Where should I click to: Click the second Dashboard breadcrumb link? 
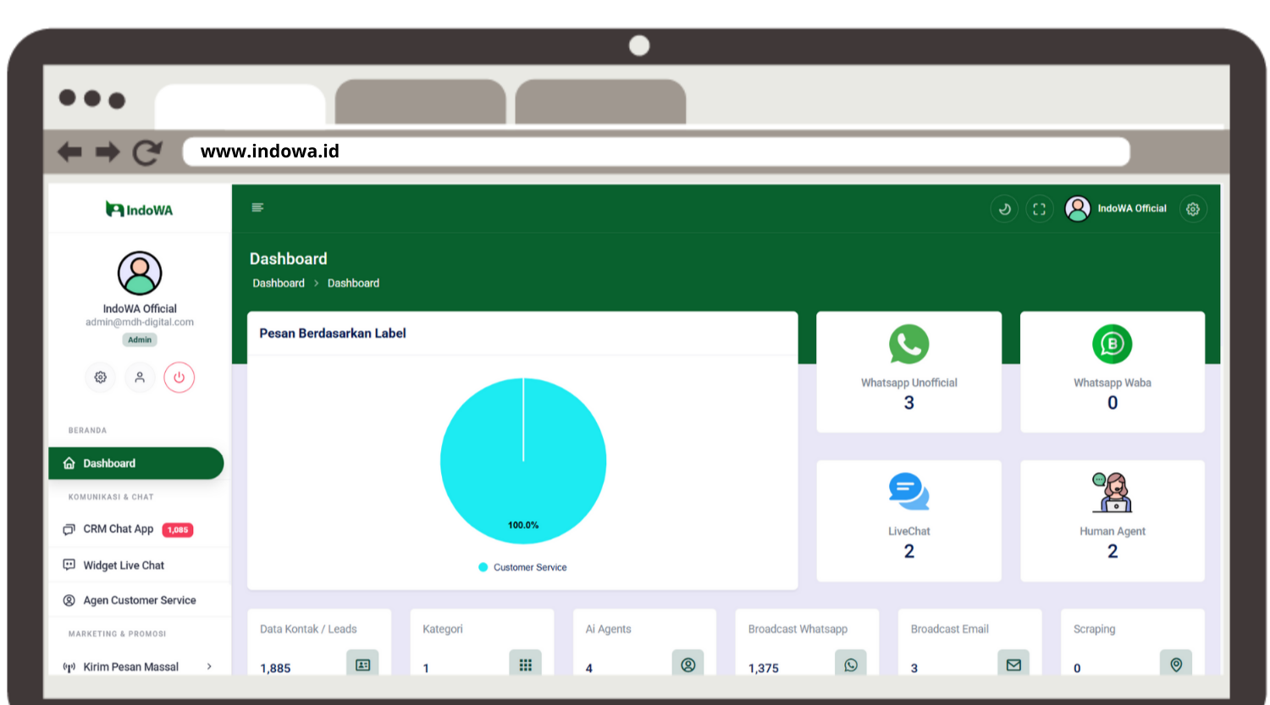click(x=353, y=283)
